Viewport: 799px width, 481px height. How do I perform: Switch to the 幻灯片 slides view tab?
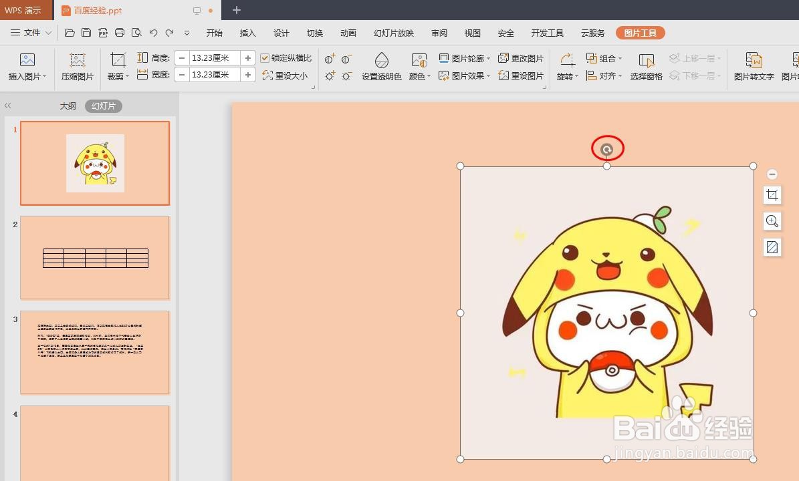pyautogui.click(x=104, y=106)
